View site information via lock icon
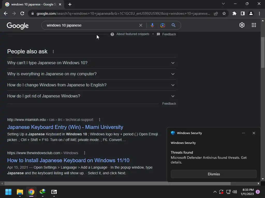Viewport: 265px width, 198px height. point(33,13)
